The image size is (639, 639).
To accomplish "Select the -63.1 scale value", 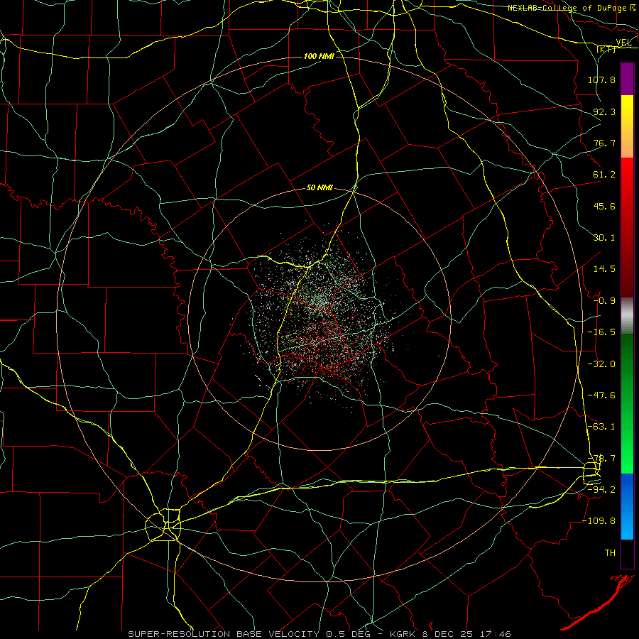I will [x=601, y=427].
